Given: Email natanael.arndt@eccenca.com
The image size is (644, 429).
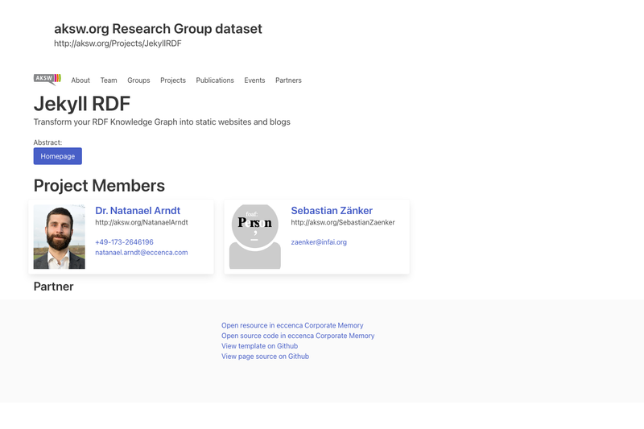Looking at the screenshot, I should tap(142, 253).
